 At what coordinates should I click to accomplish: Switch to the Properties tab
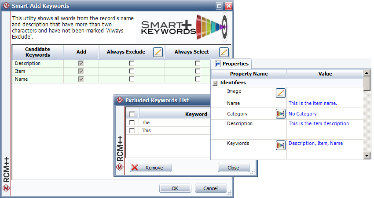pyautogui.click(x=232, y=64)
